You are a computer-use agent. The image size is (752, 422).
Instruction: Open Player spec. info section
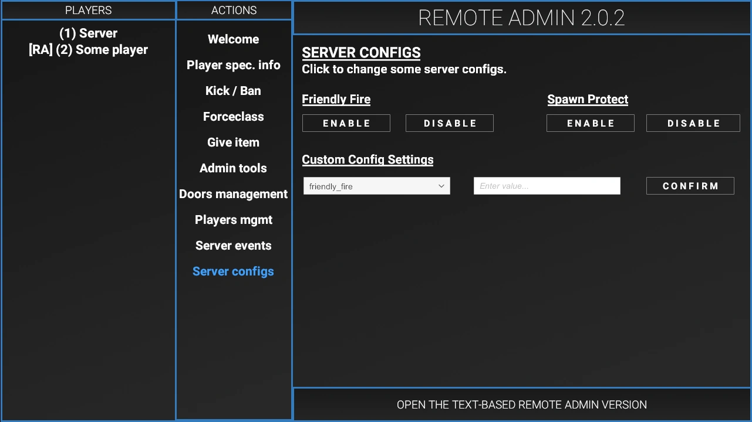(x=233, y=65)
